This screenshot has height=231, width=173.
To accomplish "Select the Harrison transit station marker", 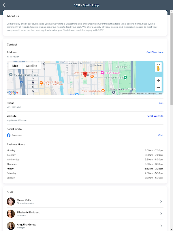I will pyautogui.click(x=91, y=65).
